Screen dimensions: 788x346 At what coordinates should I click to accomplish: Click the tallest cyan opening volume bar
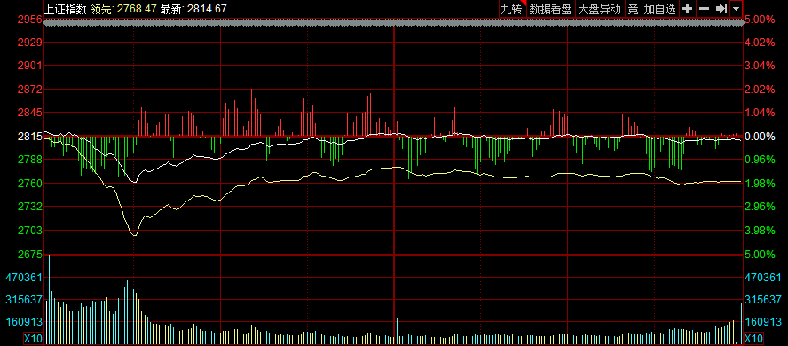coord(50,299)
